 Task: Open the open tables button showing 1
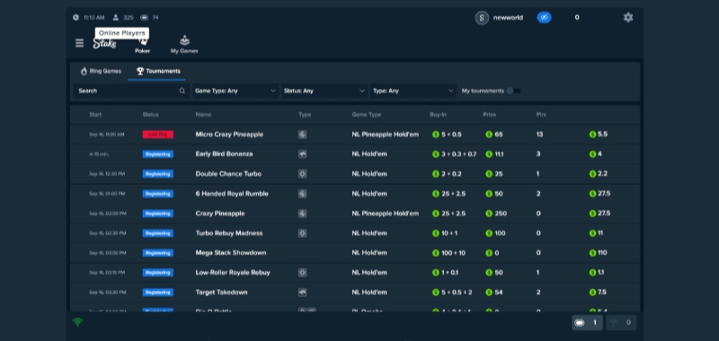(x=587, y=323)
